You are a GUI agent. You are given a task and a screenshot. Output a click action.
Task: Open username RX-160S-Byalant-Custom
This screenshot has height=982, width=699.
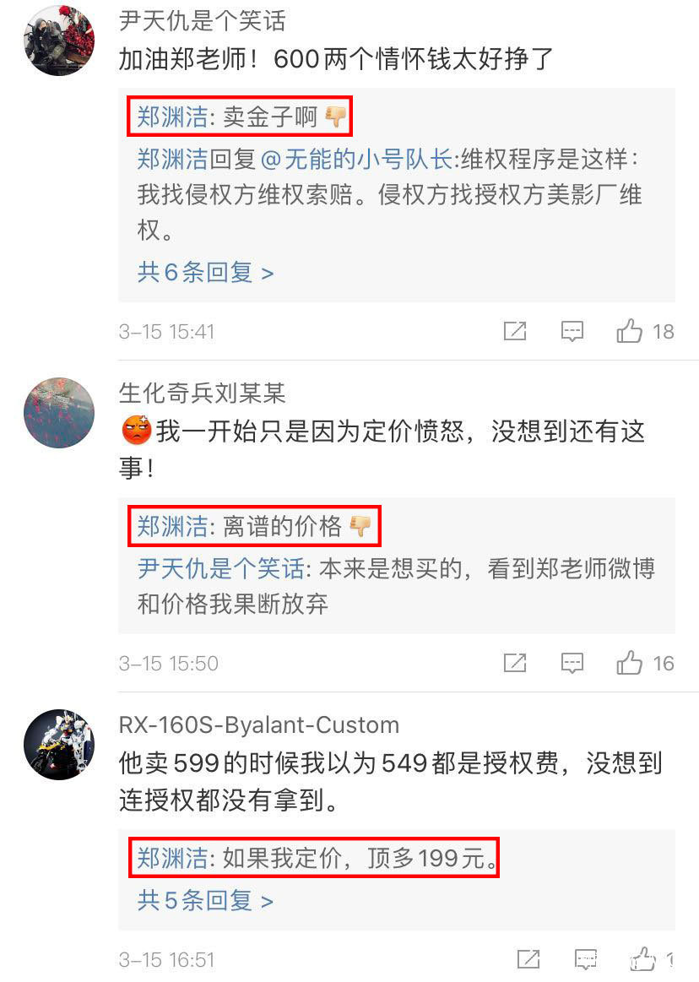click(258, 724)
